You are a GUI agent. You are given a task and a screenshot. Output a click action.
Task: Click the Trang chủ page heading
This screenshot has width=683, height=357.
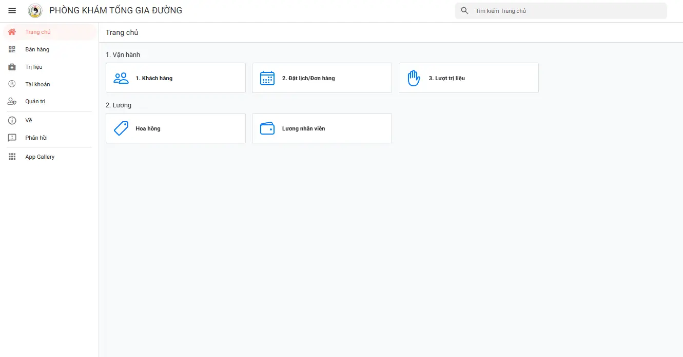tap(122, 32)
